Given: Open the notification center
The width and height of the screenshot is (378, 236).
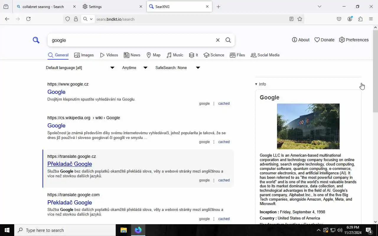Looking at the screenshot, I should coord(369,230).
